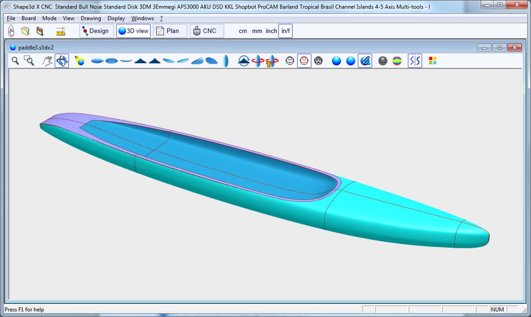Activate the hand pan tool
531x317 pixels.
(47, 61)
